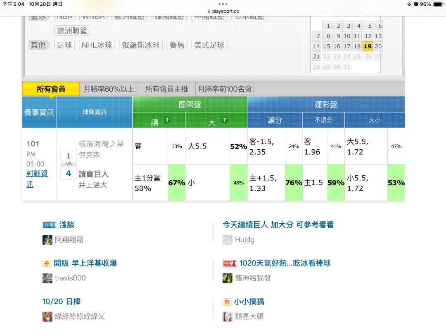Select the 俄羅斯冰球 category

click(x=141, y=45)
